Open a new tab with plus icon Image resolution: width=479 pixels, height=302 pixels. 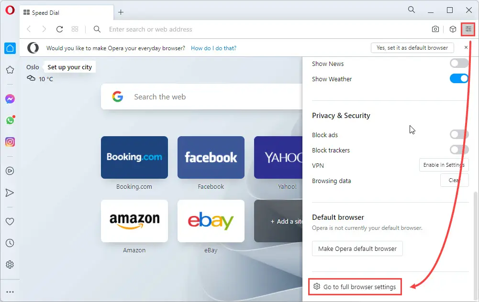point(121,12)
